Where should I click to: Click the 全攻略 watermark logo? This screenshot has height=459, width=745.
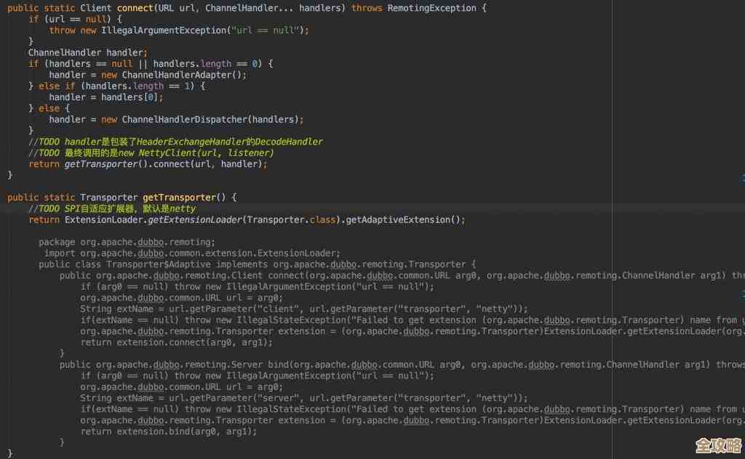[x=717, y=445]
